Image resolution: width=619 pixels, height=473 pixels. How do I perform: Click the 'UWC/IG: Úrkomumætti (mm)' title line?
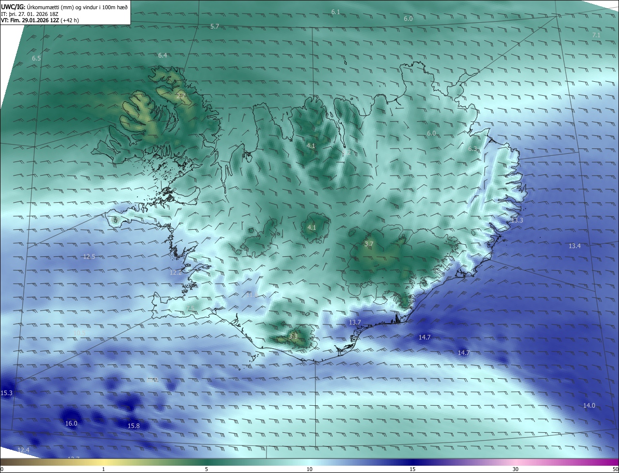64,7
